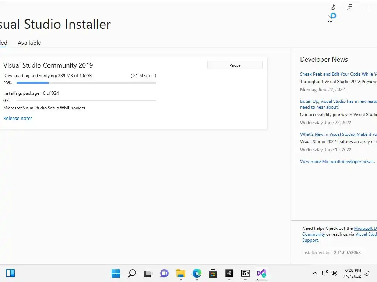
Task: Click the installing progress bar at 0%
Action: tap(86, 101)
